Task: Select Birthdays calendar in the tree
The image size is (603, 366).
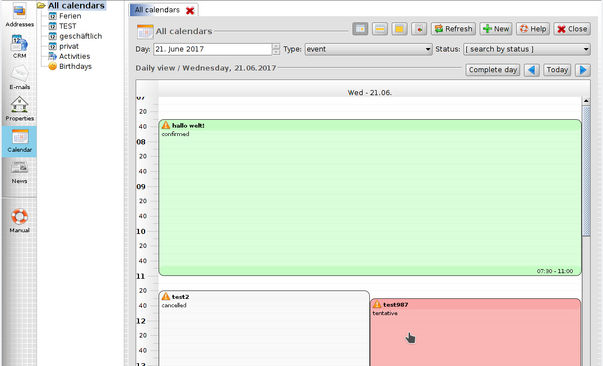Action: (75, 67)
